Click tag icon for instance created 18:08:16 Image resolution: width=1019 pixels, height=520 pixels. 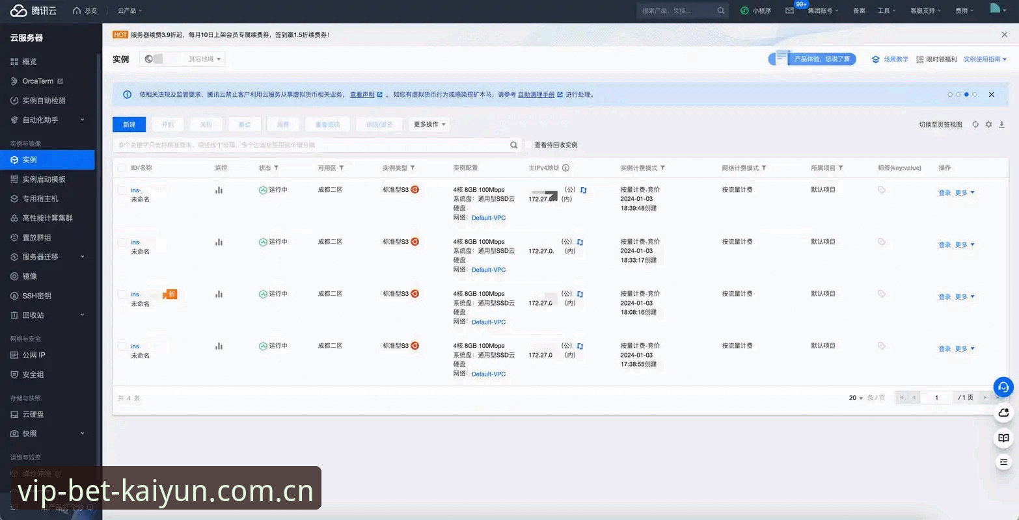882,294
